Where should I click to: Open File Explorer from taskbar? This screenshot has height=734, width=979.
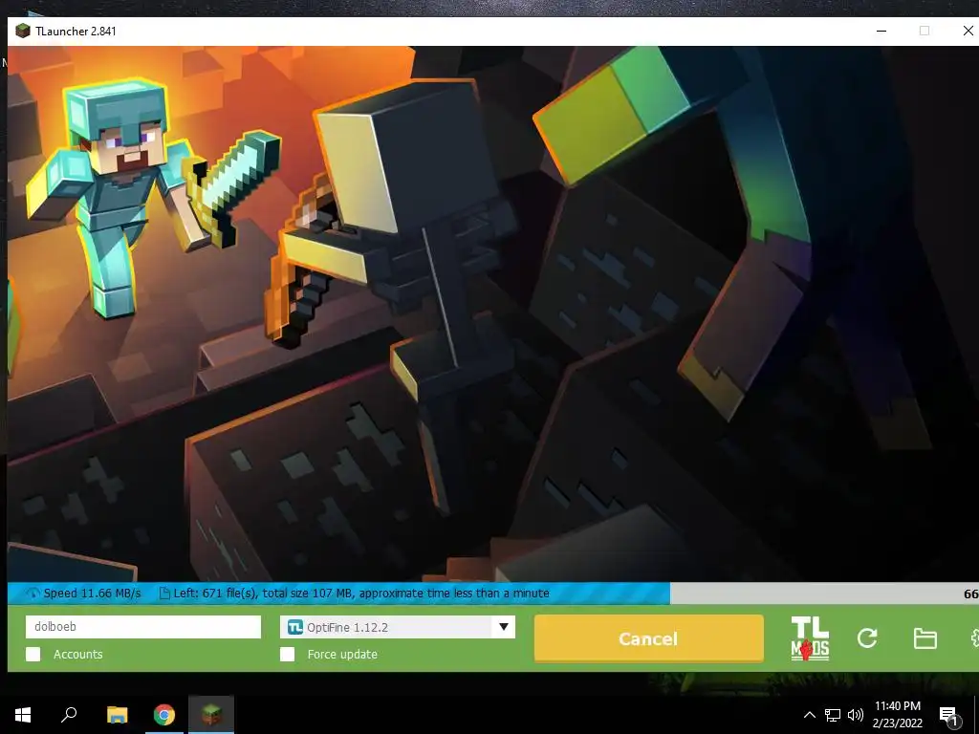click(117, 715)
